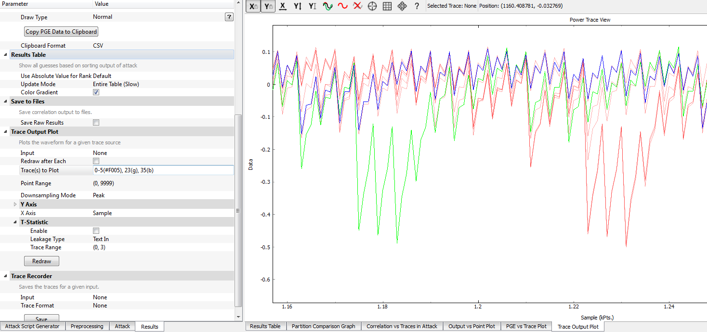Toggle the plot grid icon
Image resolution: width=707 pixels, height=332 pixels.
coord(387,6)
